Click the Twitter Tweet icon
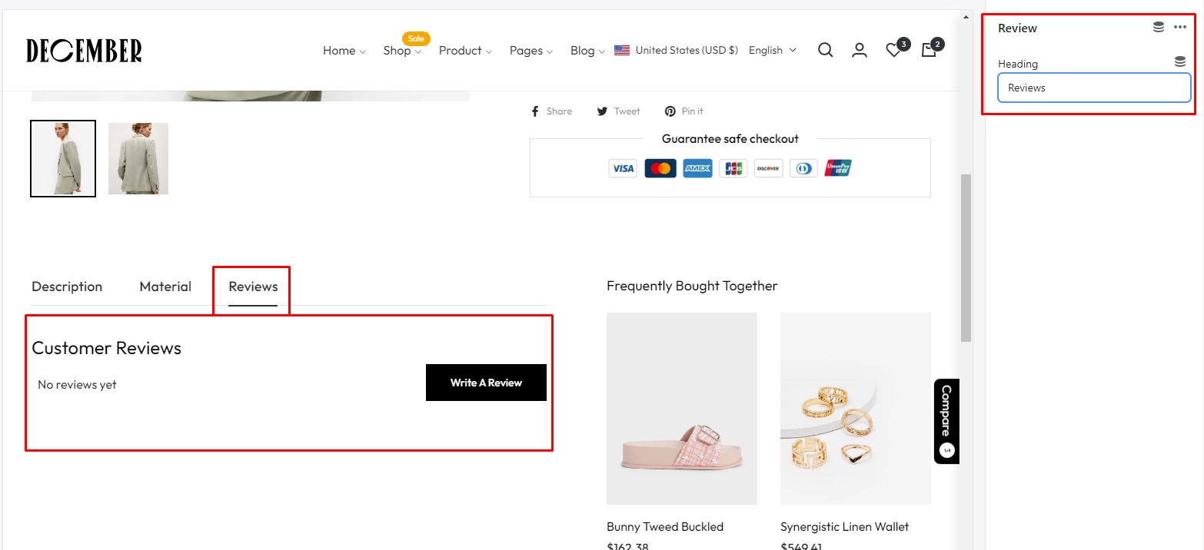This screenshot has width=1204, height=550. (x=603, y=111)
